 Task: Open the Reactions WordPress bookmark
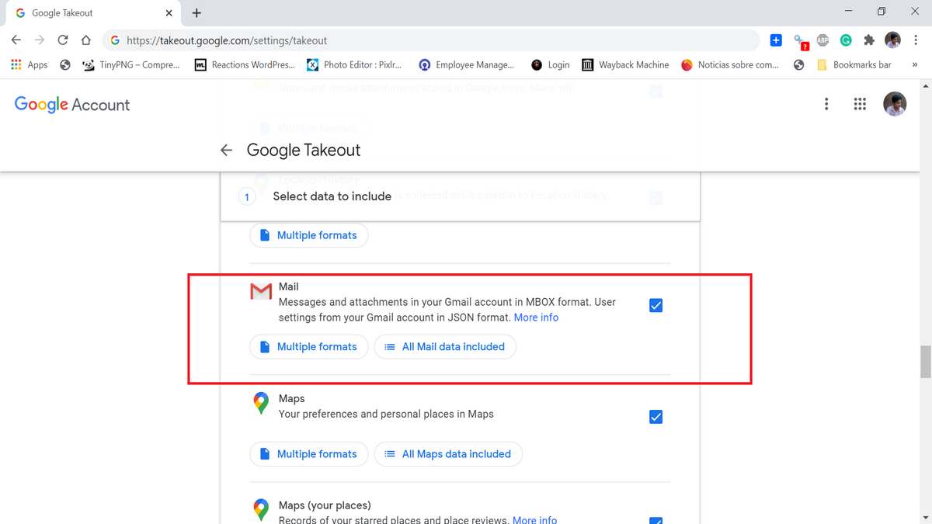(245, 65)
